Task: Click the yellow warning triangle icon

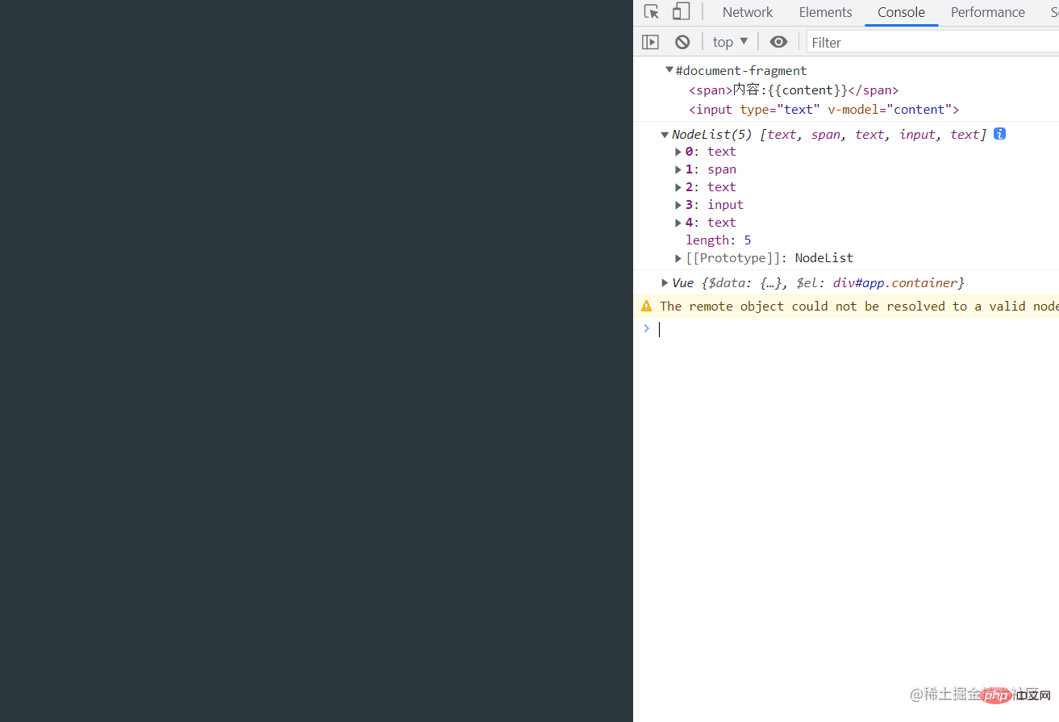Action: tap(646, 306)
